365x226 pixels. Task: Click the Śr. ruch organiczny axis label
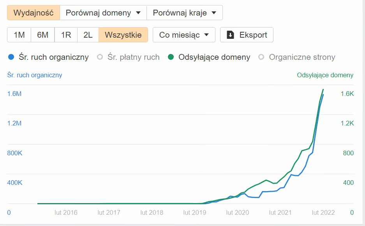coord(34,75)
